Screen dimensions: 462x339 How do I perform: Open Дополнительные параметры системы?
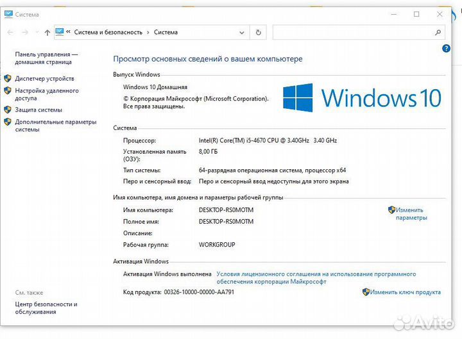click(x=56, y=126)
